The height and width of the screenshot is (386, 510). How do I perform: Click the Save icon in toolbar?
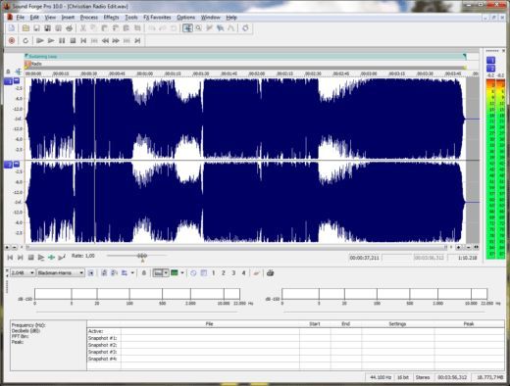(36, 28)
